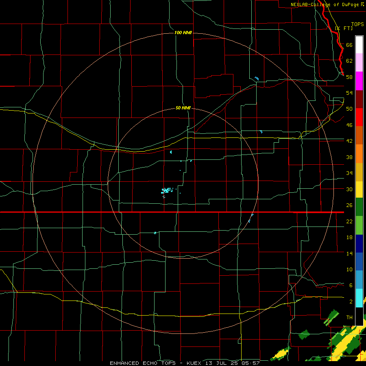Viewport: 366px width, 366px height.
Task: Click the navy blue swatch beside 22
Action: click(x=359, y=244)
